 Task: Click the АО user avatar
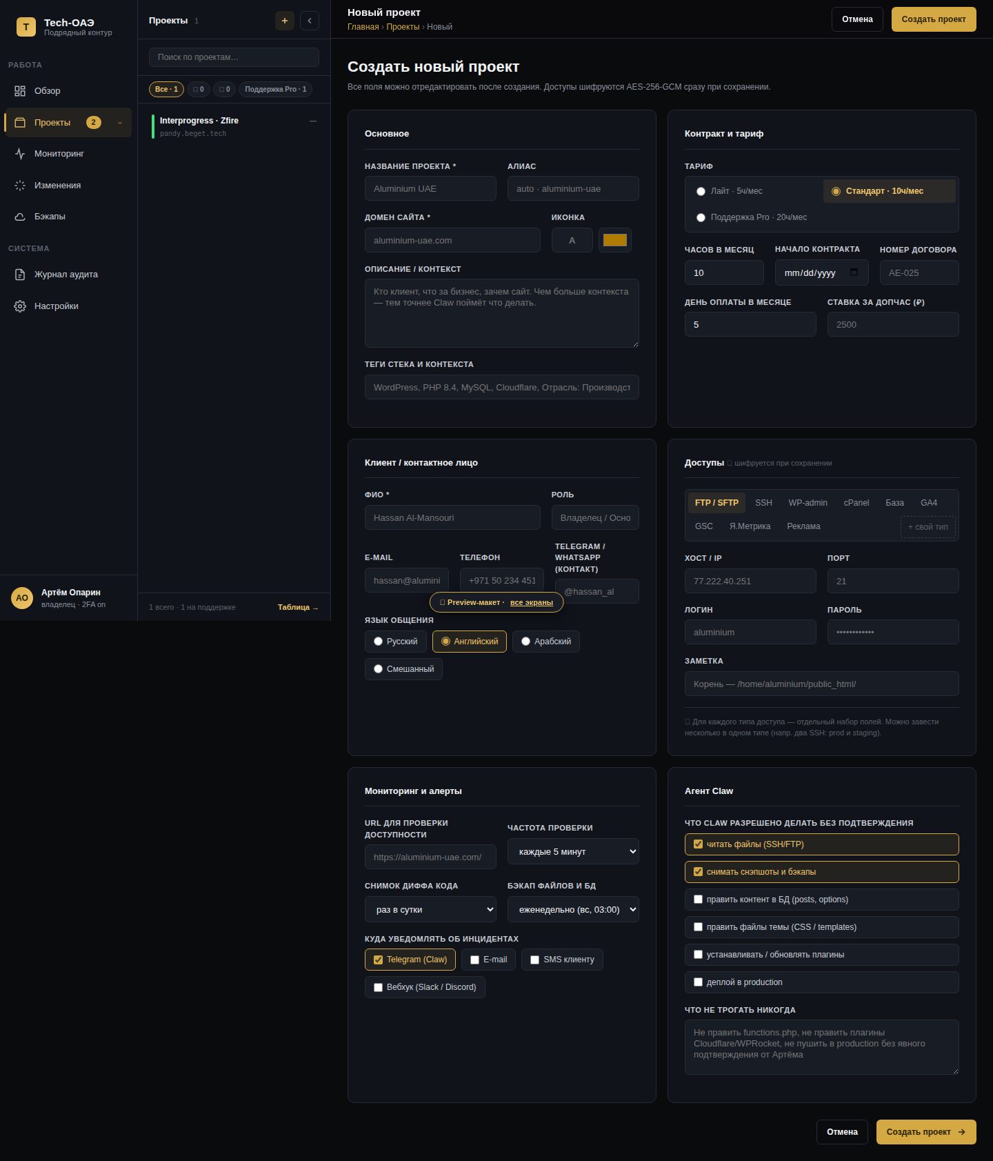tap(22, 598)
